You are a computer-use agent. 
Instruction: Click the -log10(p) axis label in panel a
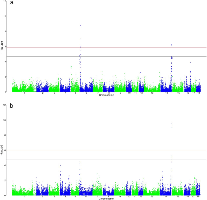tap(1, 46)
